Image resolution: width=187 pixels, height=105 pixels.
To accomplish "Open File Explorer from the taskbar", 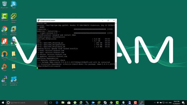I will click(63, 102).
